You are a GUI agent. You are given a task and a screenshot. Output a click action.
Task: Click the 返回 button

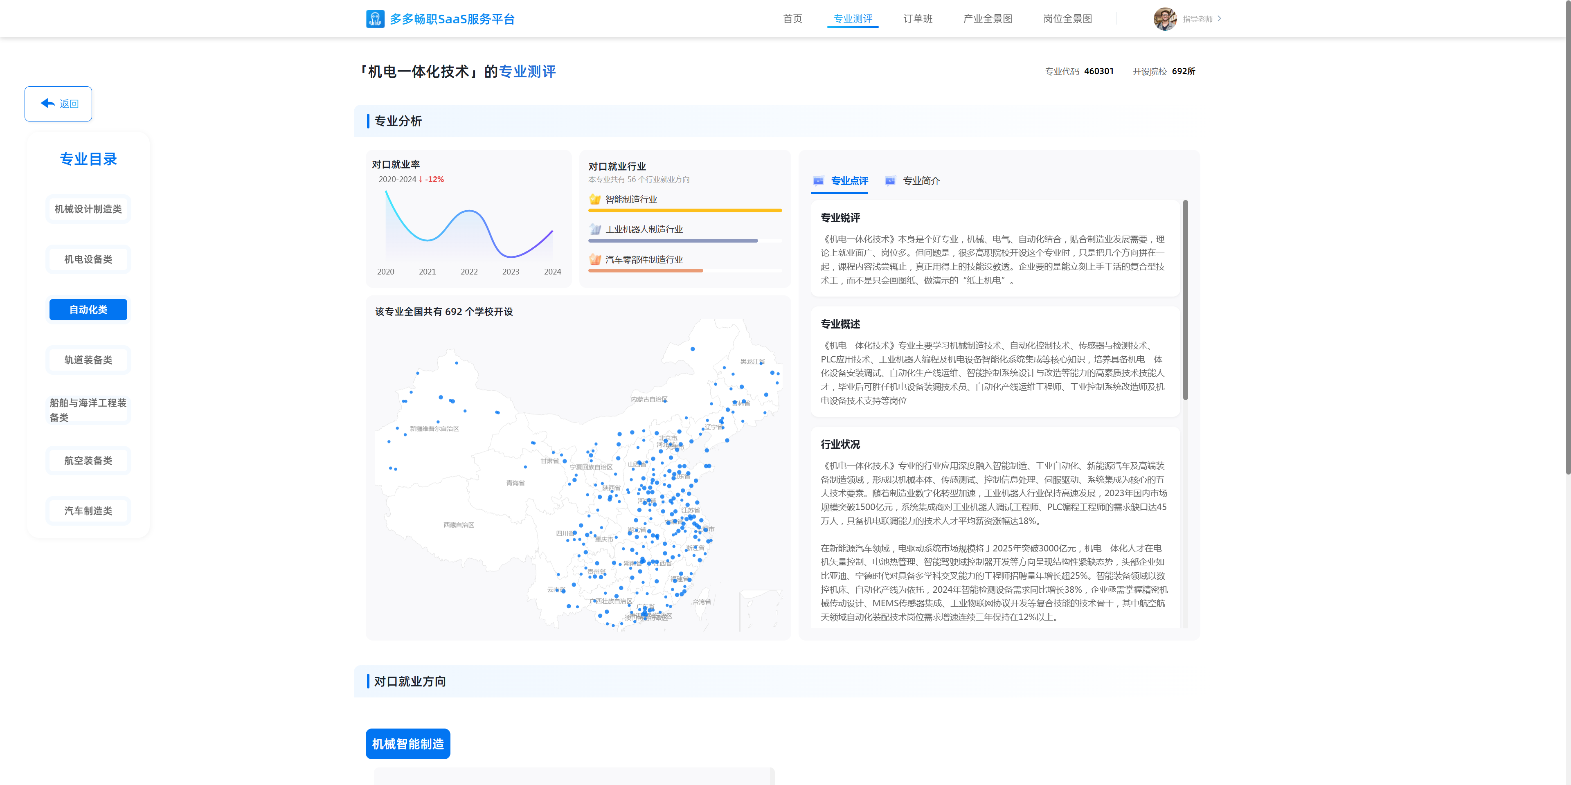pyautogui.click(x=58, y=103)
